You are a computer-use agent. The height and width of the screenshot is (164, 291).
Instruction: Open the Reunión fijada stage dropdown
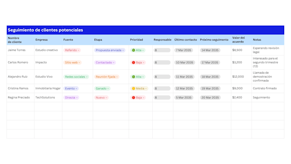point(107,77)
